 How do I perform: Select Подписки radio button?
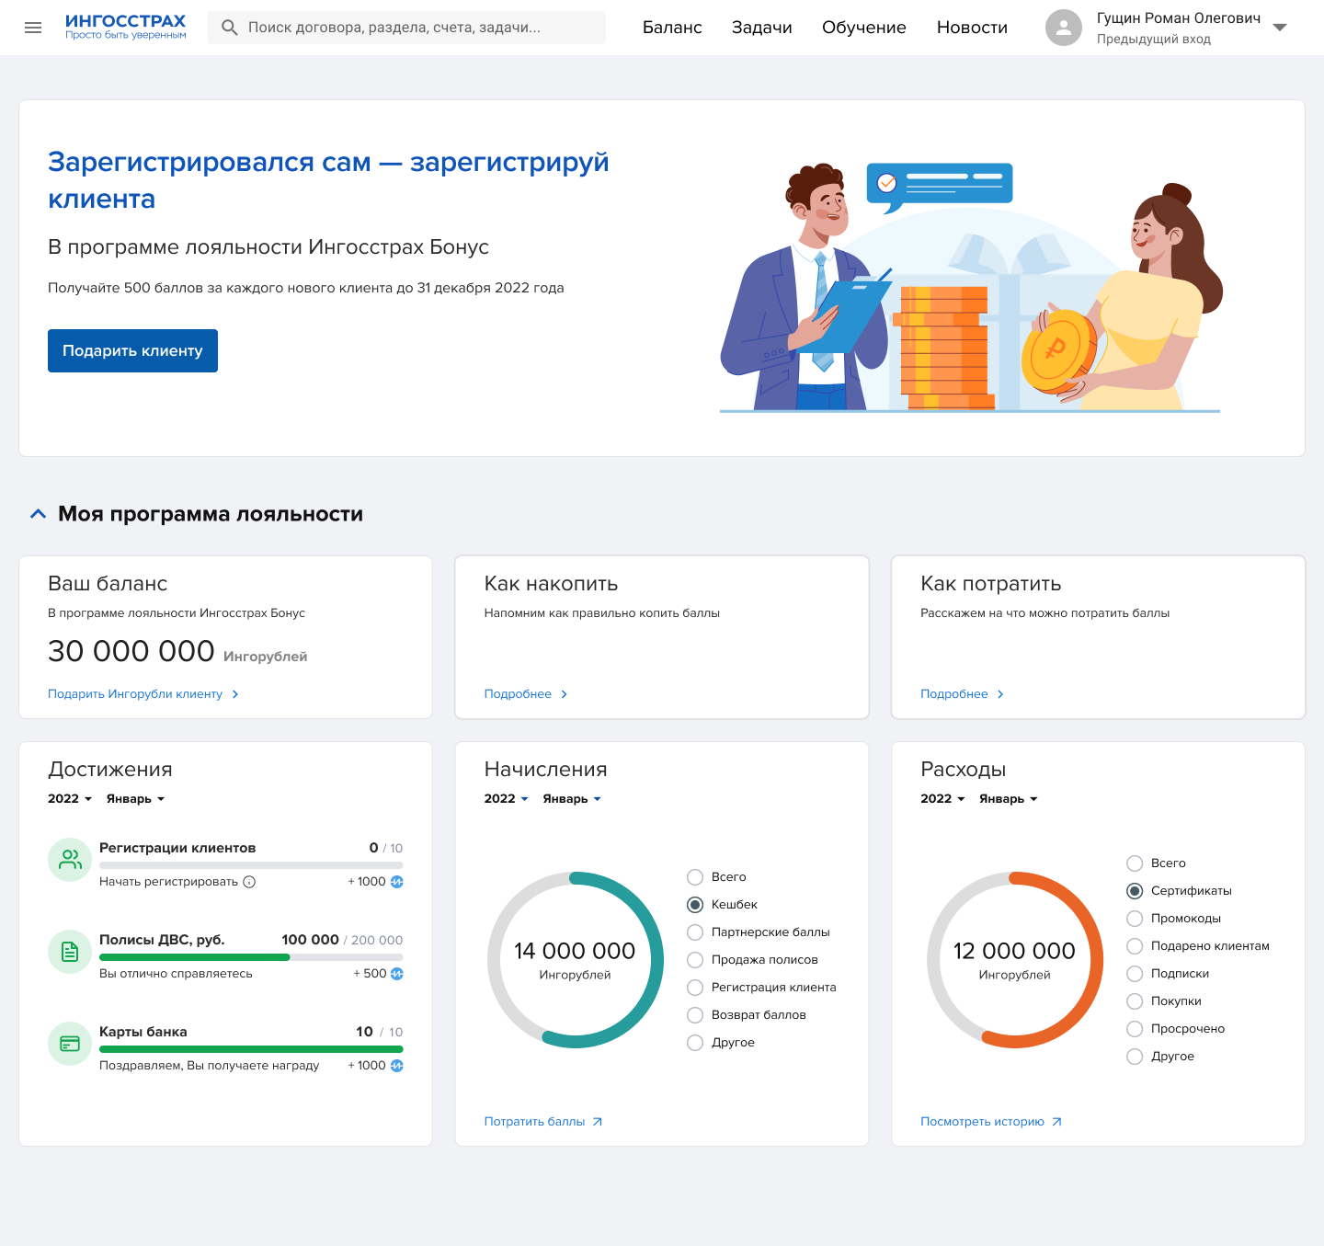pos(1135,974)
